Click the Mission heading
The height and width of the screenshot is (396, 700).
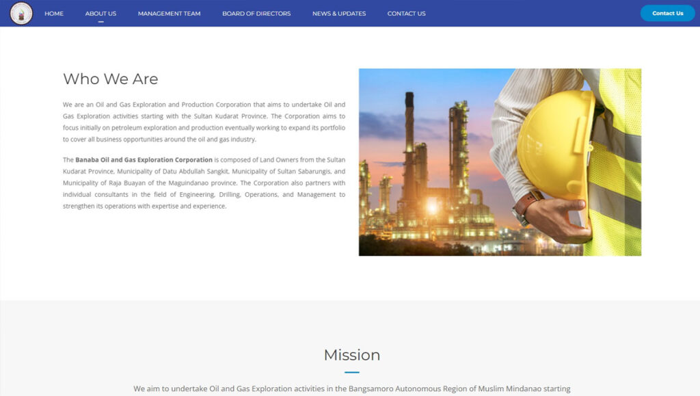351,355
